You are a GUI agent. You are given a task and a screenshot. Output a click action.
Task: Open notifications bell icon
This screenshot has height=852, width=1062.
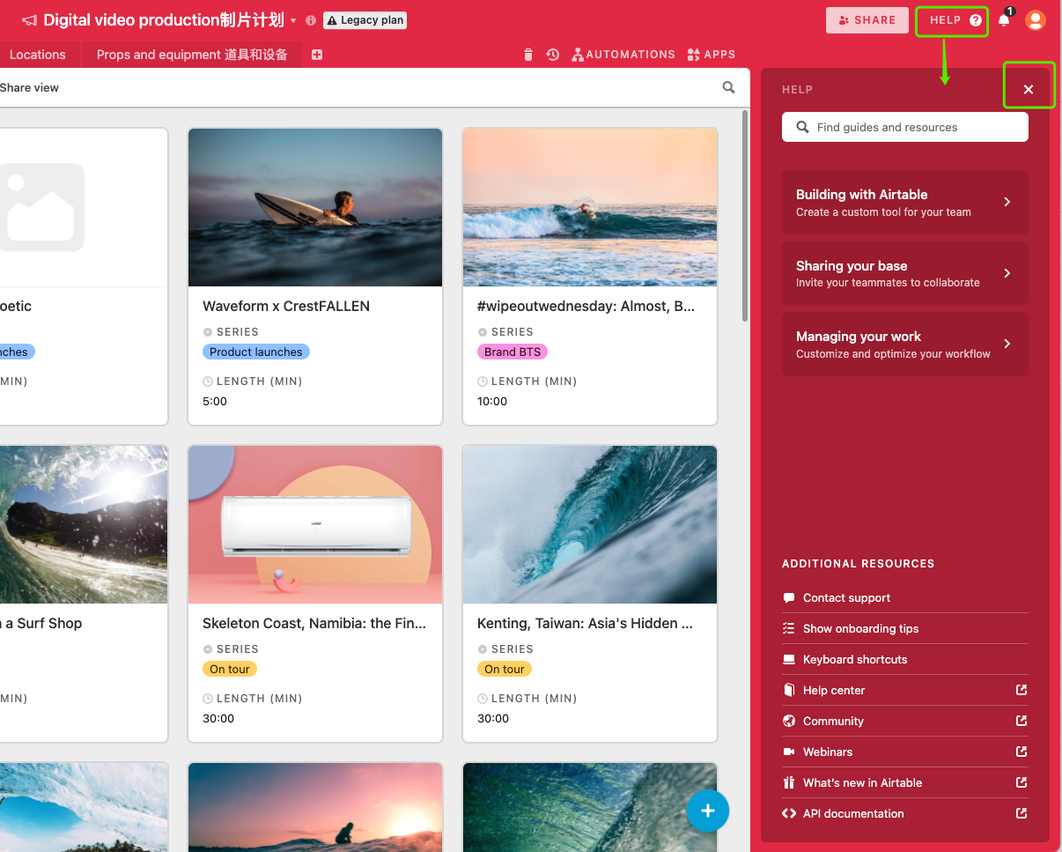1004,20
